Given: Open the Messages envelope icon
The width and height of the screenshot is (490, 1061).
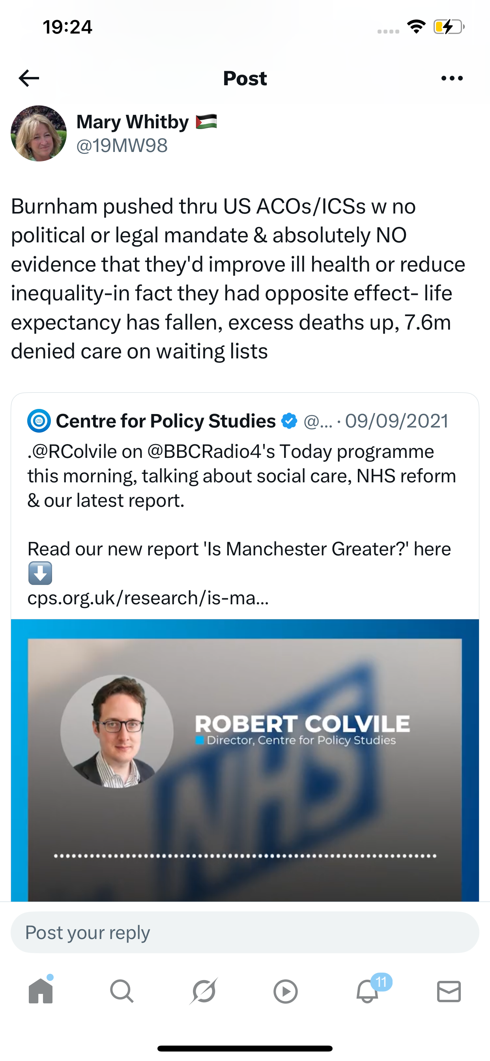Looking at the screenshot, I should (x=449, y=991).
